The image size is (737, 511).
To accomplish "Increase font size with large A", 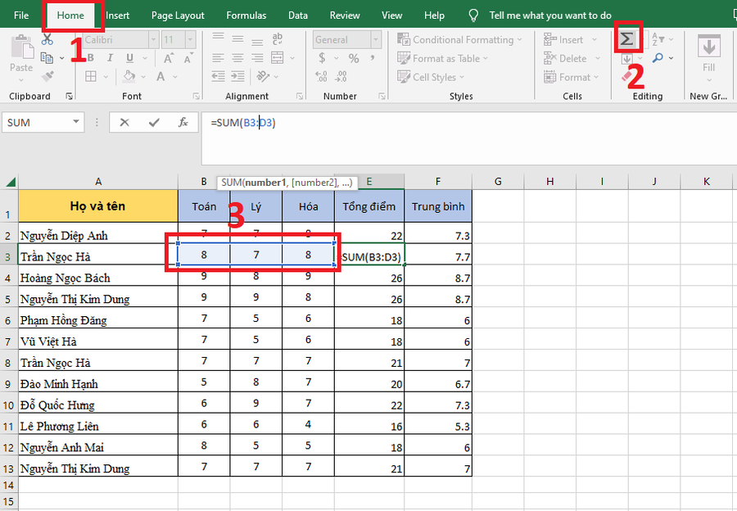I will (x=168, y=58).
